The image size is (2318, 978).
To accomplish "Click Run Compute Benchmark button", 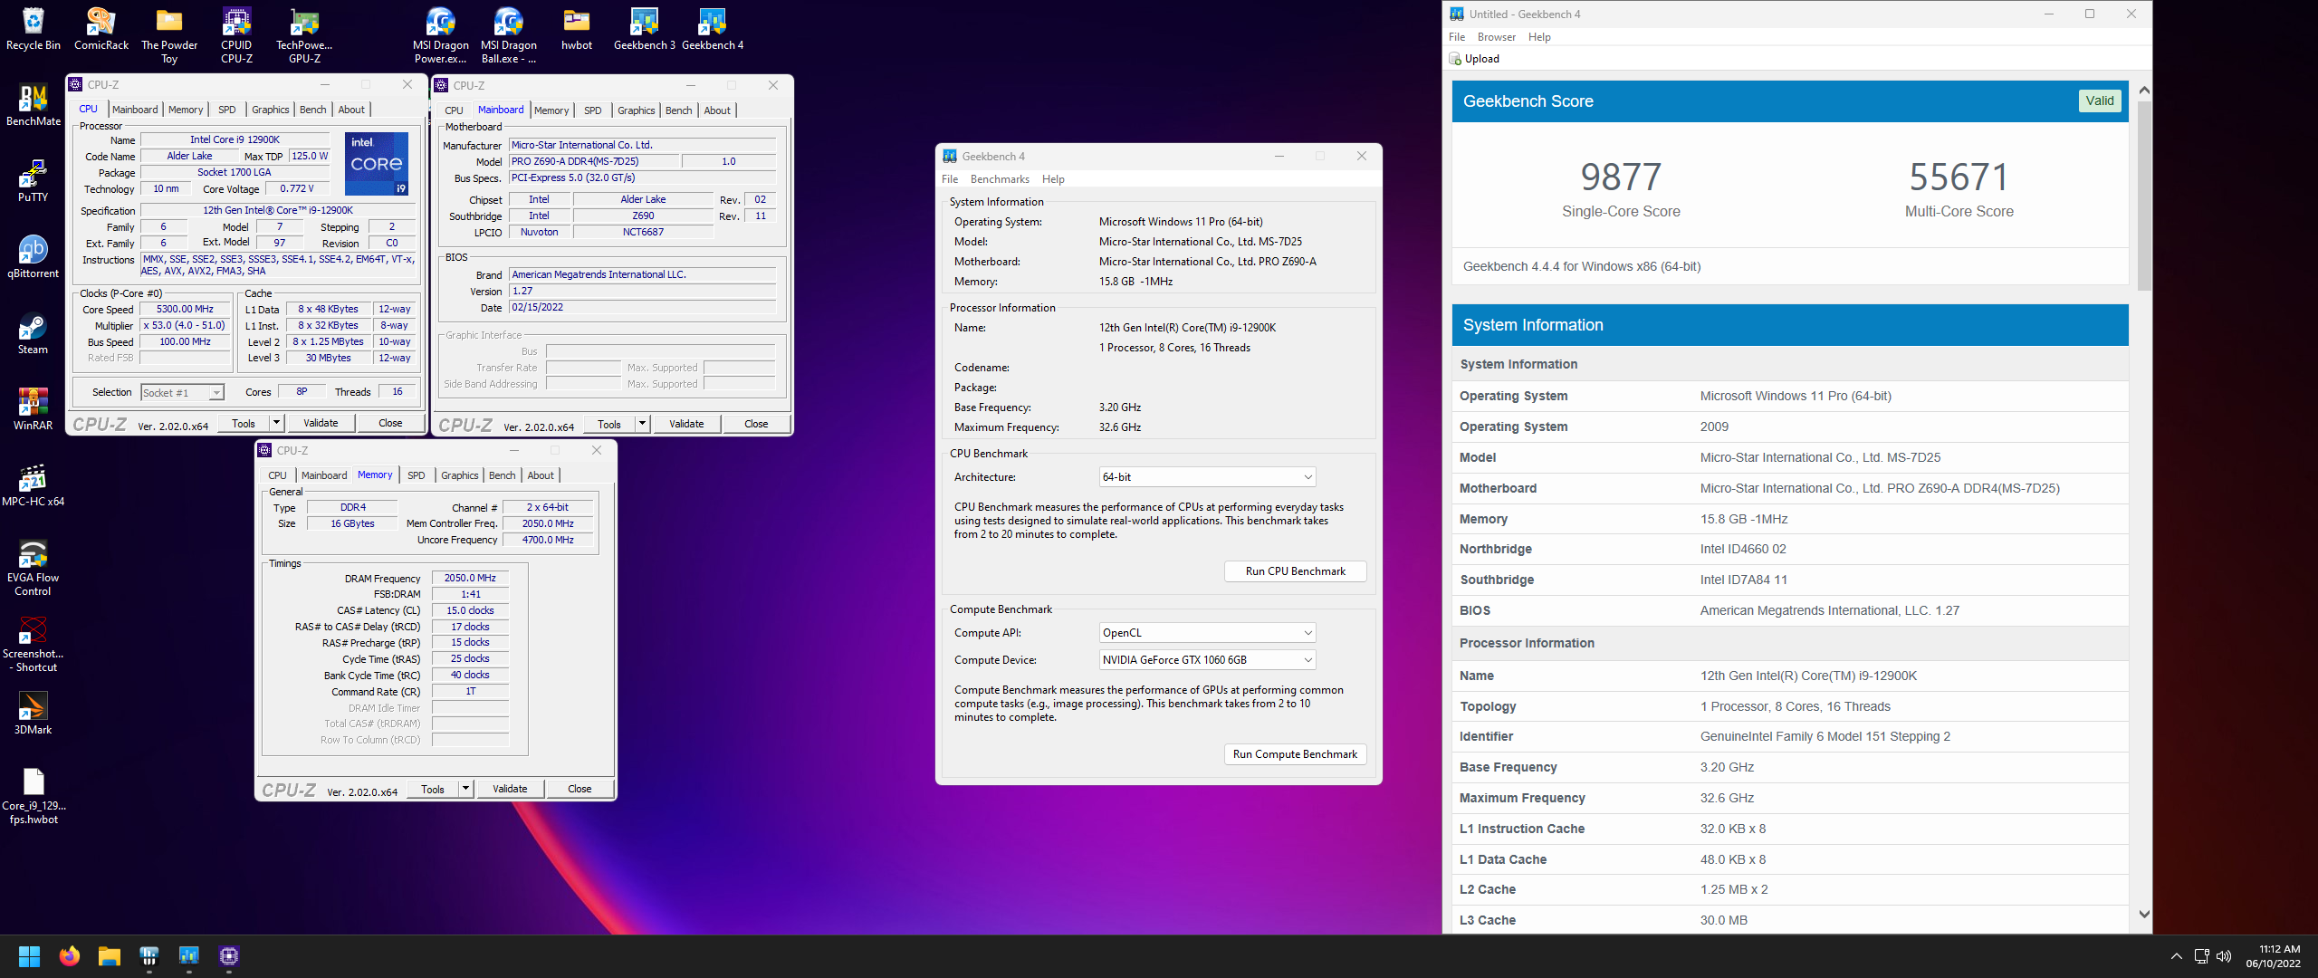I will [1295, 754].
